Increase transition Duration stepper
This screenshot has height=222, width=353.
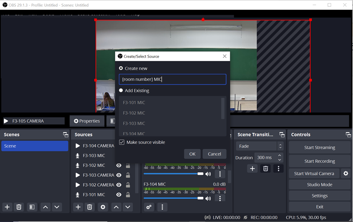279,155
